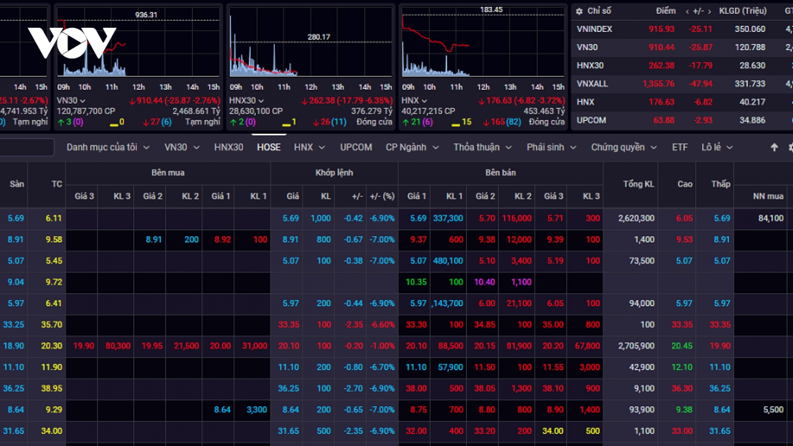Click the HNX30 intraday chart
Image resolution: width=793 pixels, height=446 pixels.
311,42
